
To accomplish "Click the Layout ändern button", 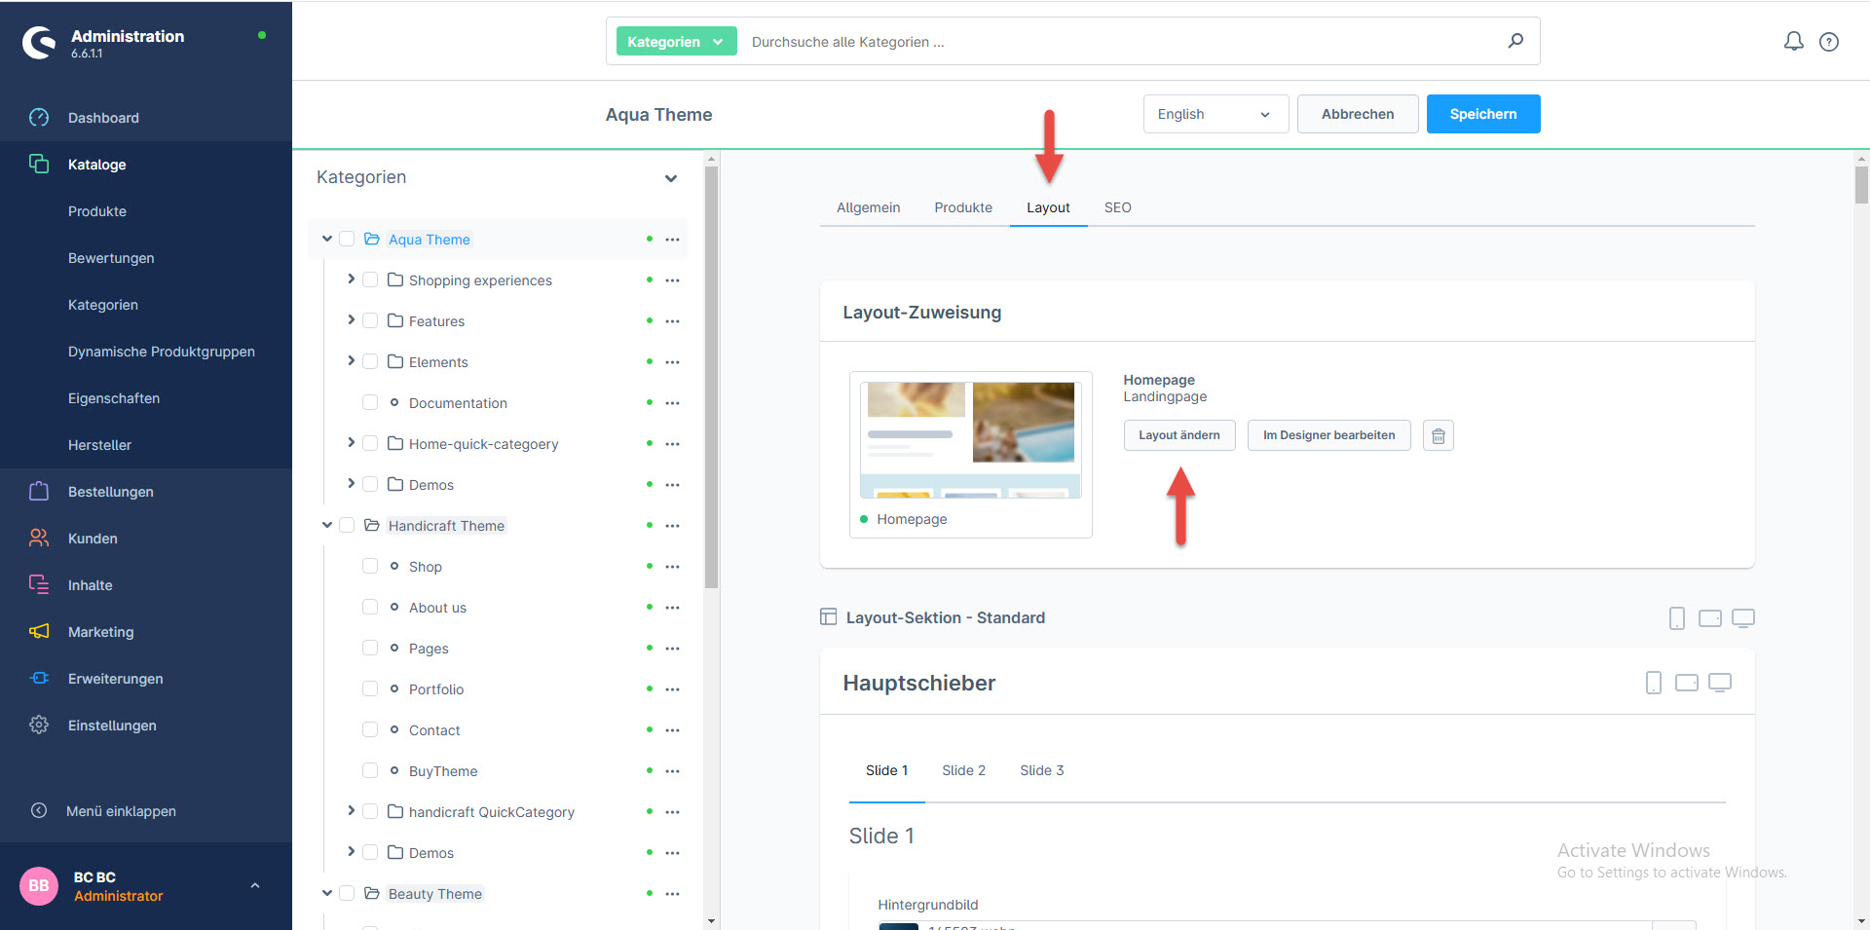I will [x=1178, y=435].
